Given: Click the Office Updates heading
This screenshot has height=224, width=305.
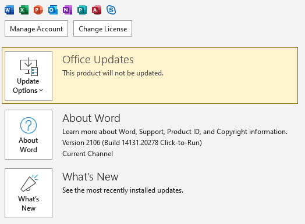Looking at the screenshot, I should coord(98,60).
